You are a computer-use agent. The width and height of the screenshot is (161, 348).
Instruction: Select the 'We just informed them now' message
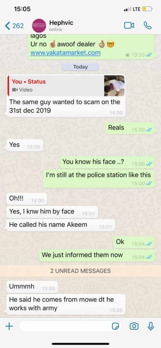point(97,255)
